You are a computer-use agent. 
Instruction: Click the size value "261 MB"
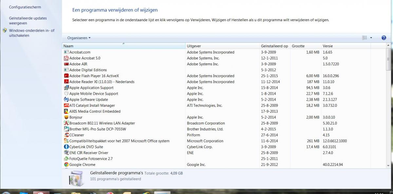click(313, 141)
